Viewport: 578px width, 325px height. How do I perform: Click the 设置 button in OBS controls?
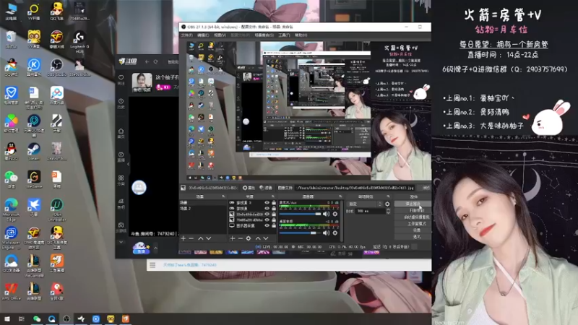click(x=413, y=230)
